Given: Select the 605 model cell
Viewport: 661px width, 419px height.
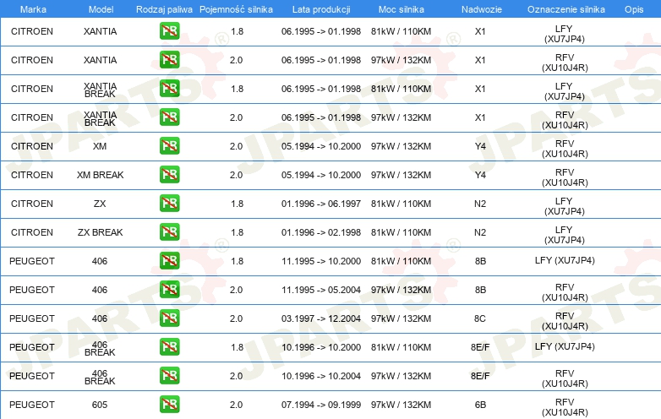Looking at the screenshot, I should (100, 405).
